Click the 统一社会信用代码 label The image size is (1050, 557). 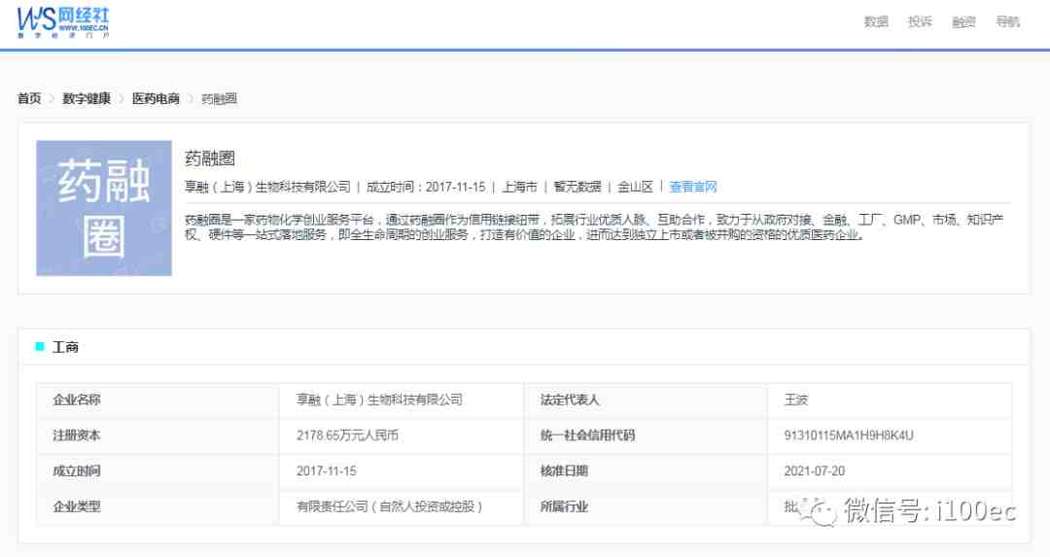tap(587, 435)
